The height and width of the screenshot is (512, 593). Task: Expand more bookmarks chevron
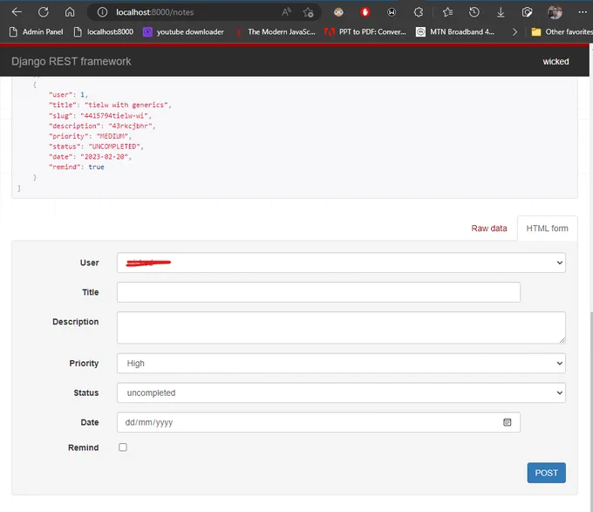tap(515, 32)
